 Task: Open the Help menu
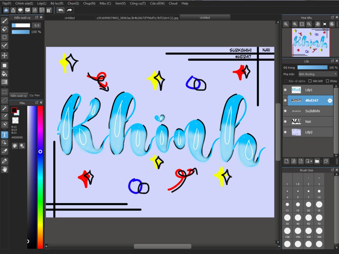coord(185,3)
